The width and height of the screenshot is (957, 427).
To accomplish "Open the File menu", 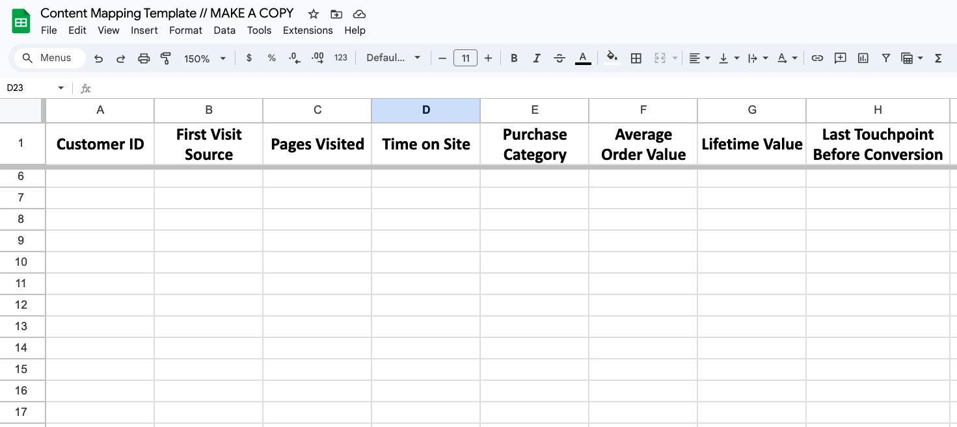I will [x=49, y=30].
